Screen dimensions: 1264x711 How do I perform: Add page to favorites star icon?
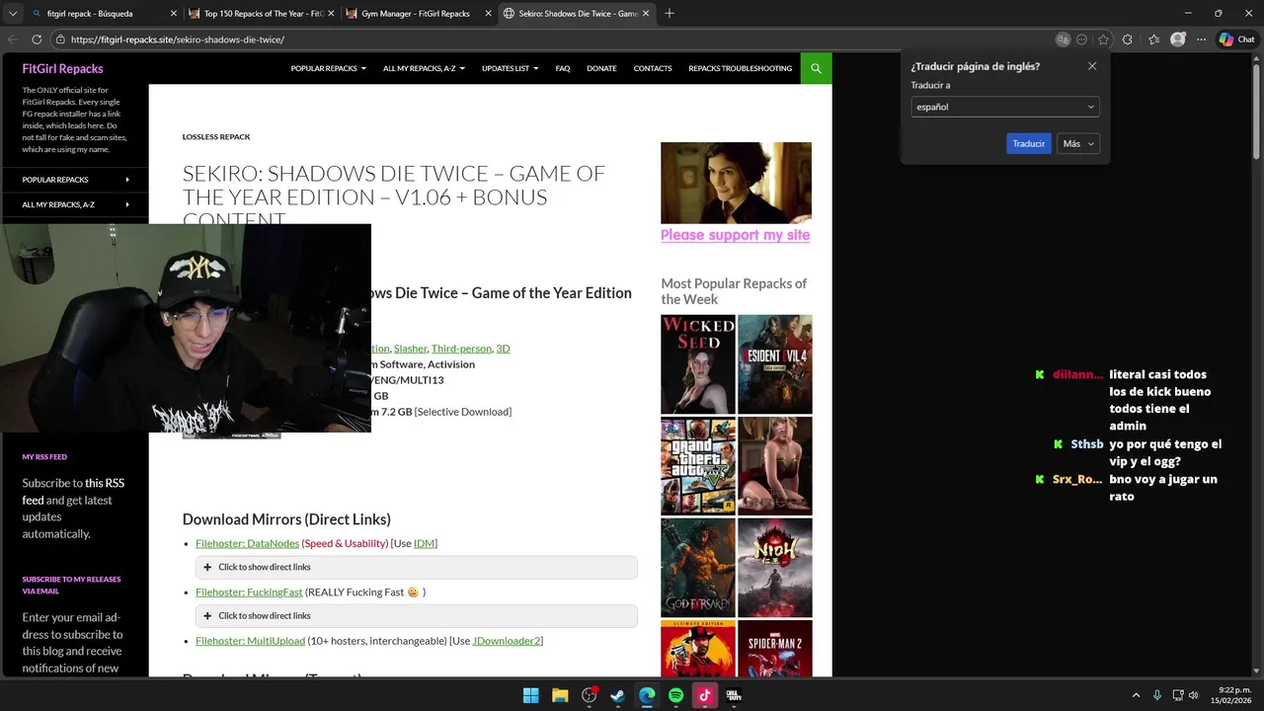(x=1103, y=39)
